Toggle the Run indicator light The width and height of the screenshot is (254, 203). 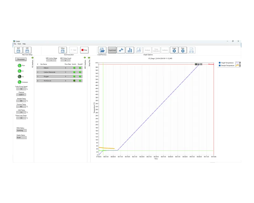coord(19,66)
